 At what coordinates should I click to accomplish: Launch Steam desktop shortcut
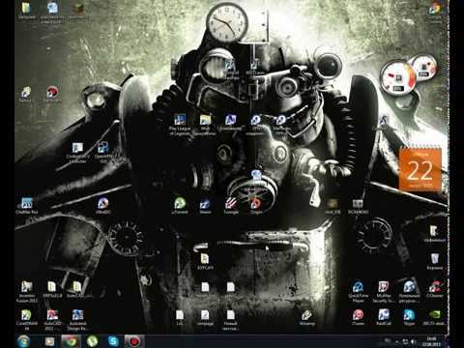205,206
